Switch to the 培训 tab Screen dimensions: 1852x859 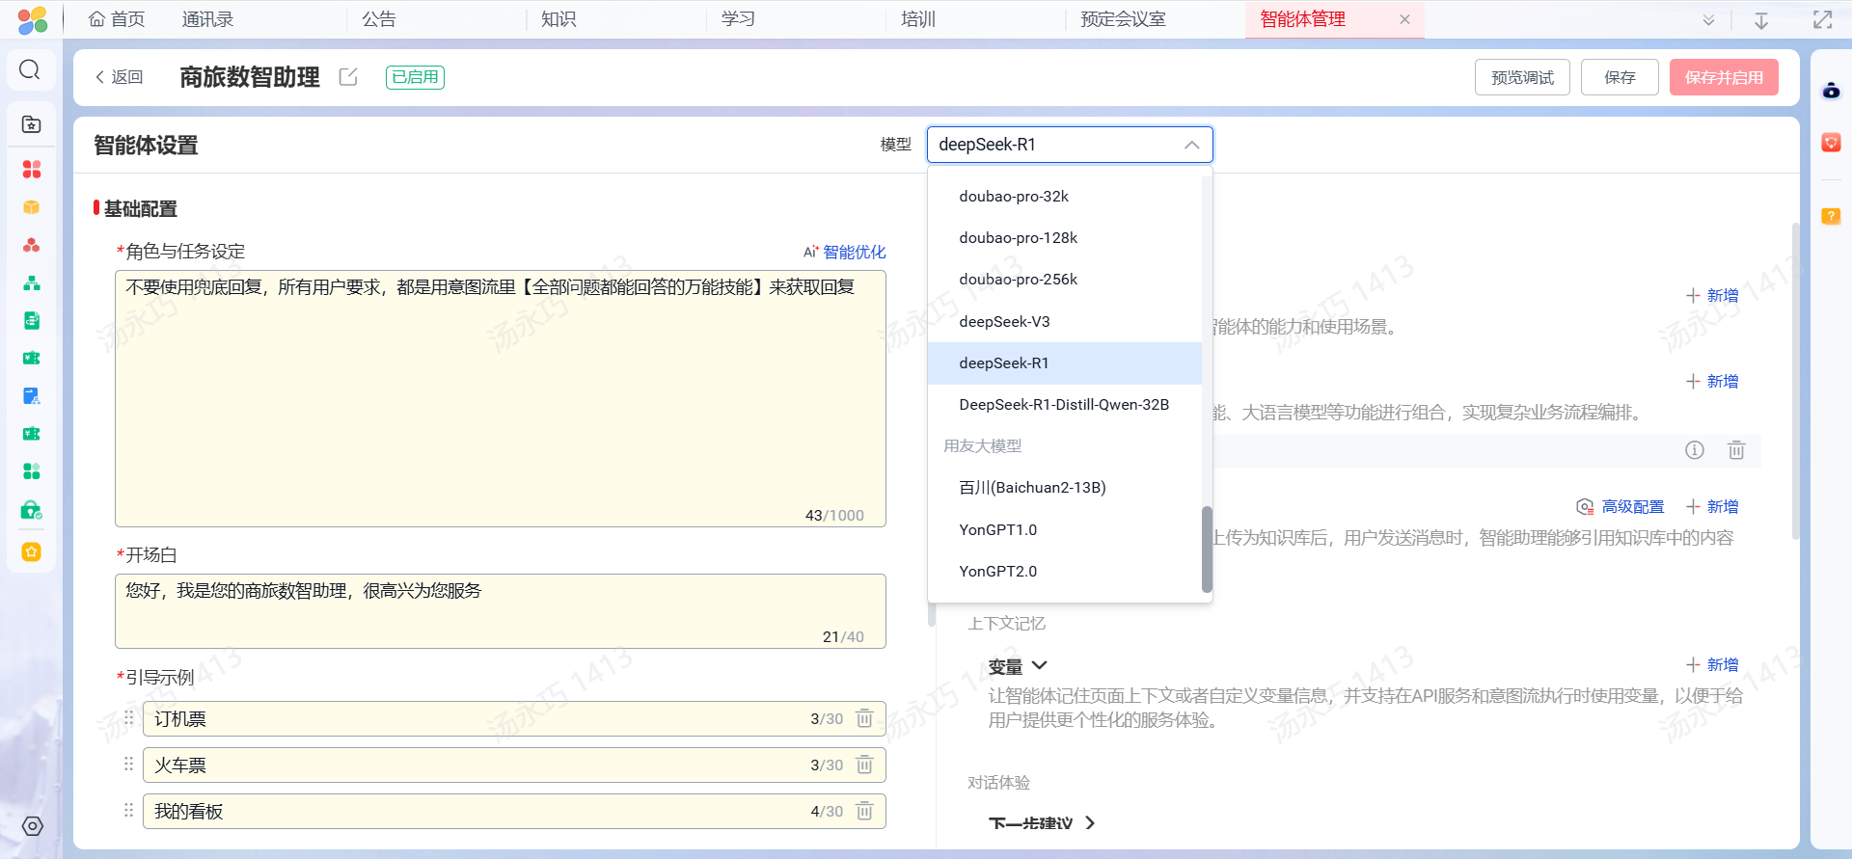918,19
